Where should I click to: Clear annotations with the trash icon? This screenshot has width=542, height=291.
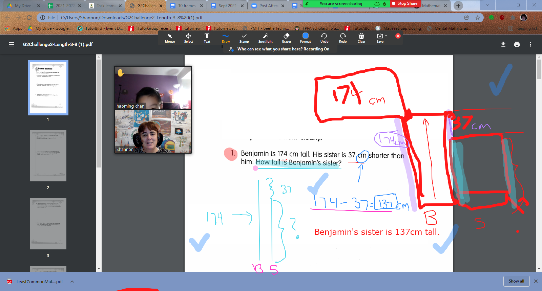361,38
